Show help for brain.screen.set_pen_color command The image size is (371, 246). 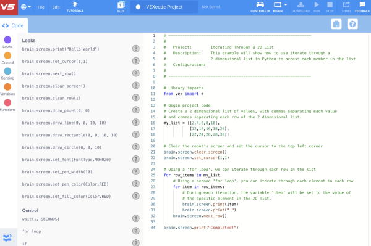(136, 184)
